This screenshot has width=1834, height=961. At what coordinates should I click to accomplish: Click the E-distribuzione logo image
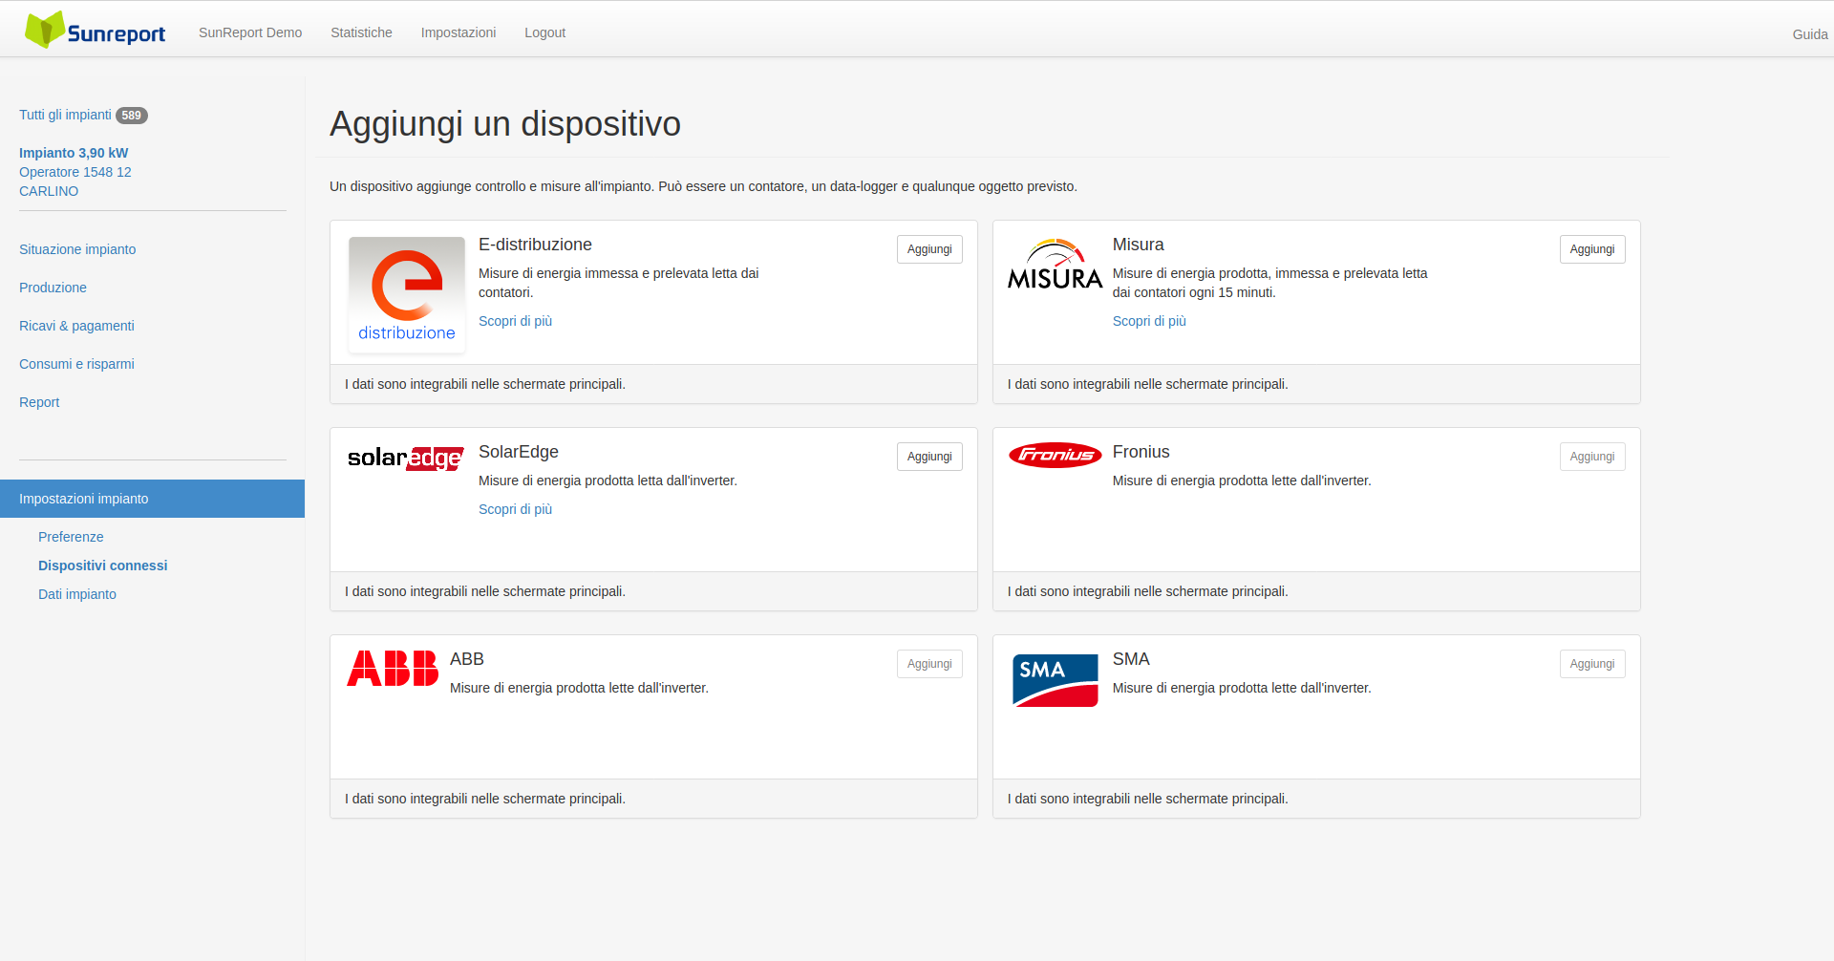point(407,294)
